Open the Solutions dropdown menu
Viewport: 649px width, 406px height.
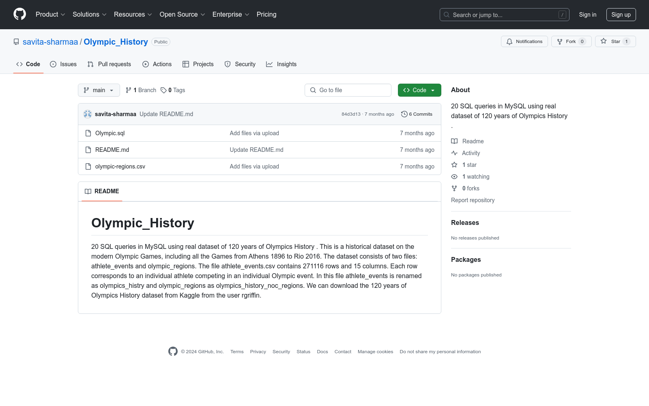(89, 15)
